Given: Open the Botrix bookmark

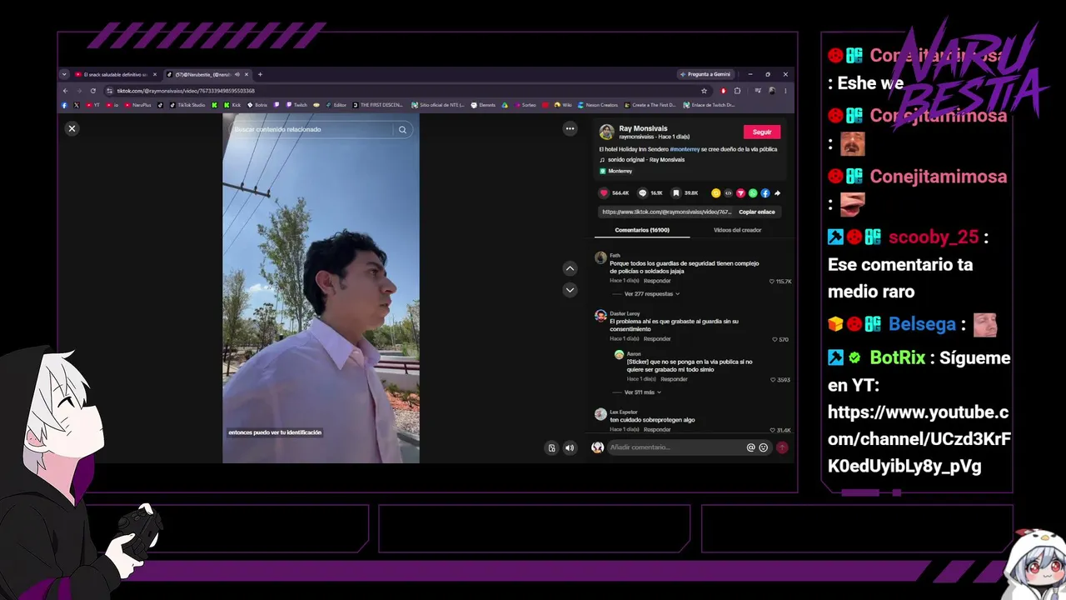Looking at the screenshot, I should point(257,105).
